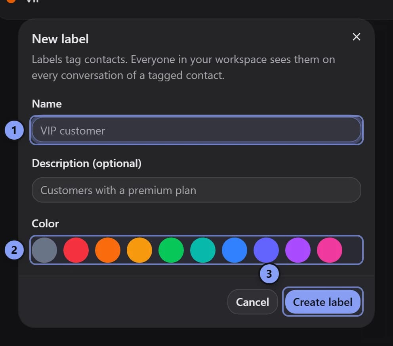
Task: Pick the red color swatch
Action: click(x=76, y=250)
